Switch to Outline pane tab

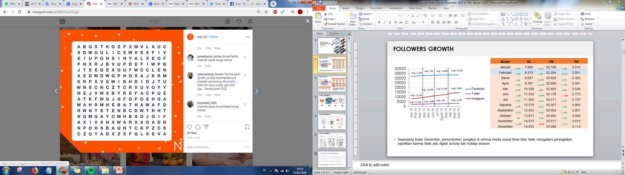[x=334, y=33]
